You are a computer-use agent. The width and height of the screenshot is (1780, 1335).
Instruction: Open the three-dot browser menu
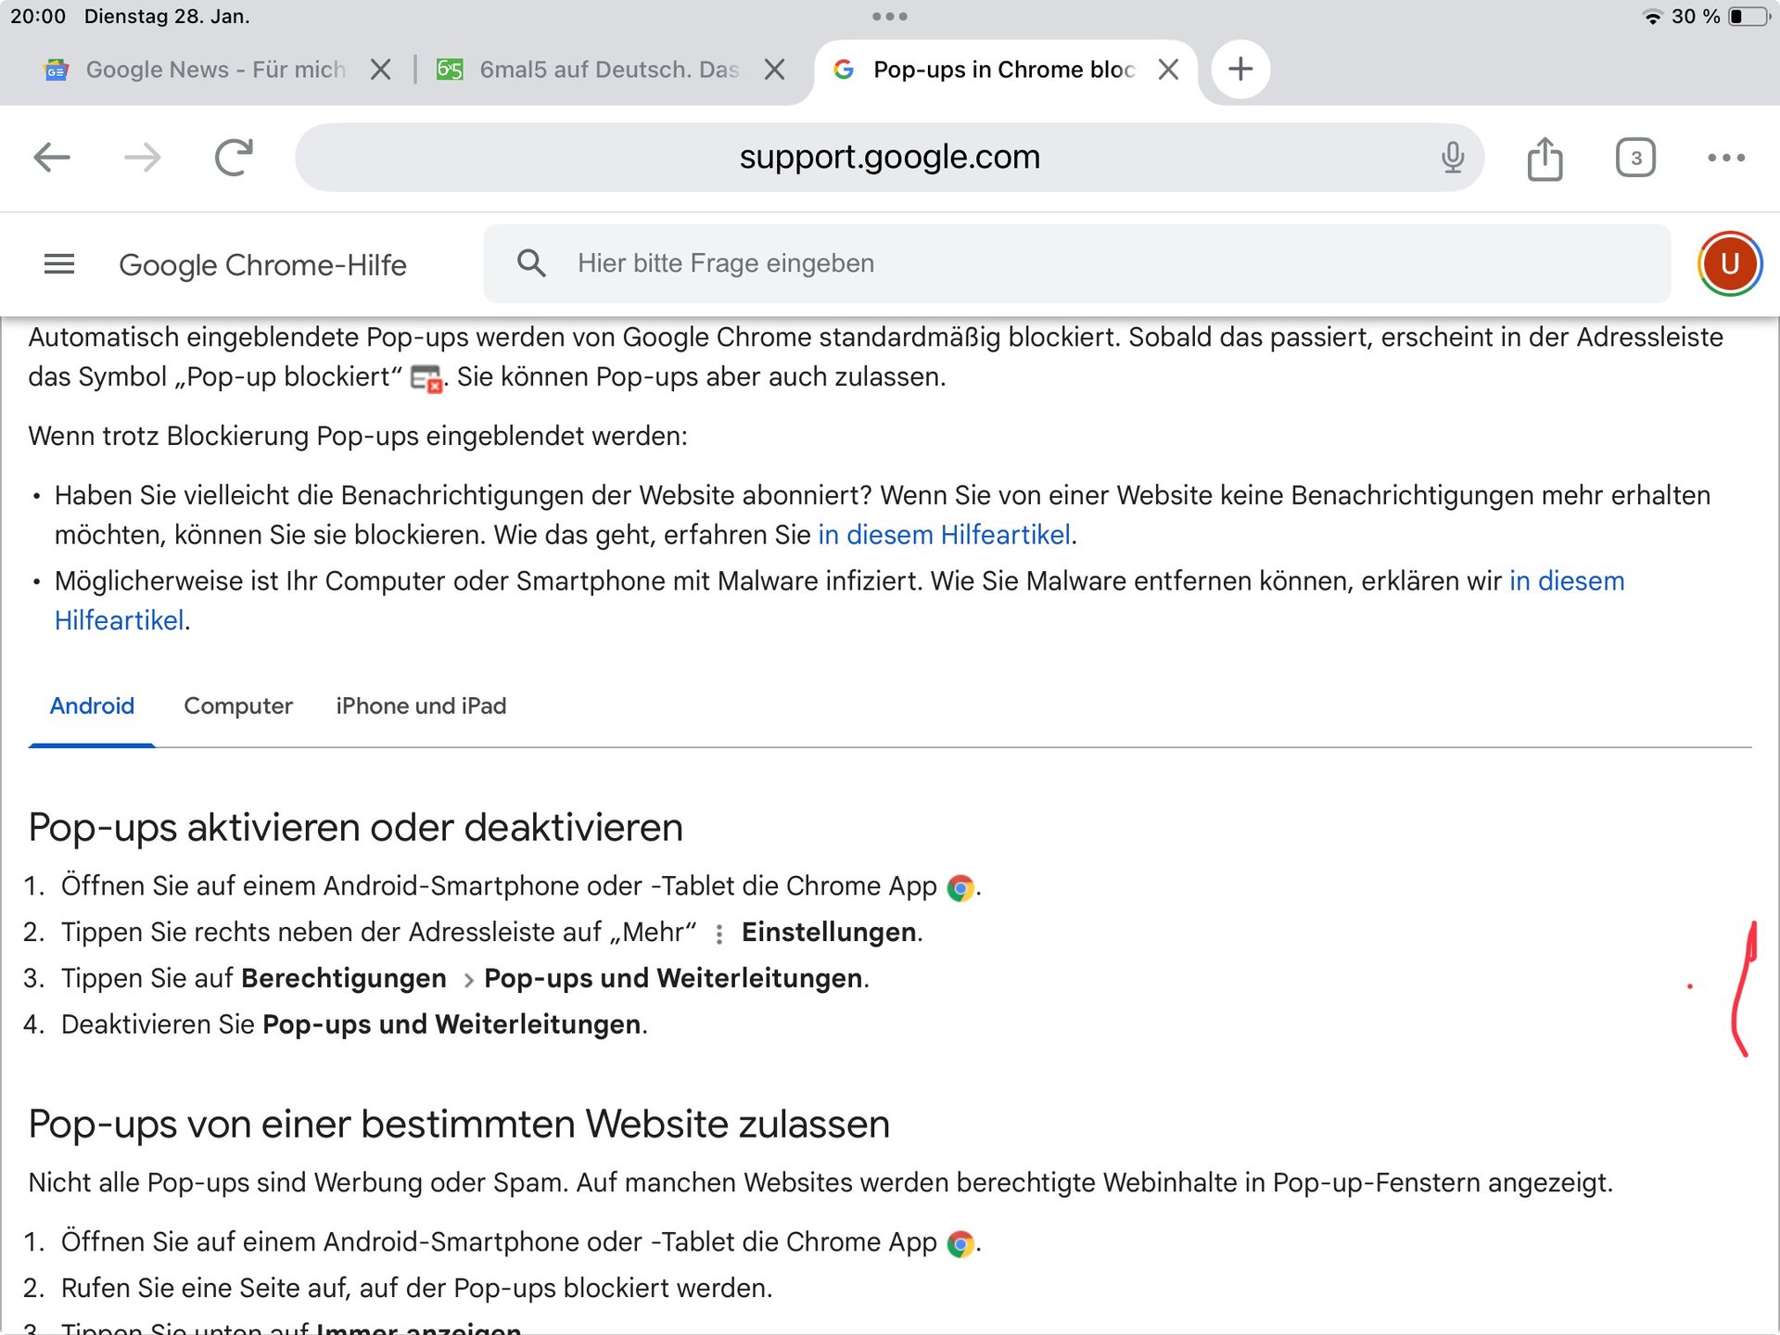(1725, 158)
